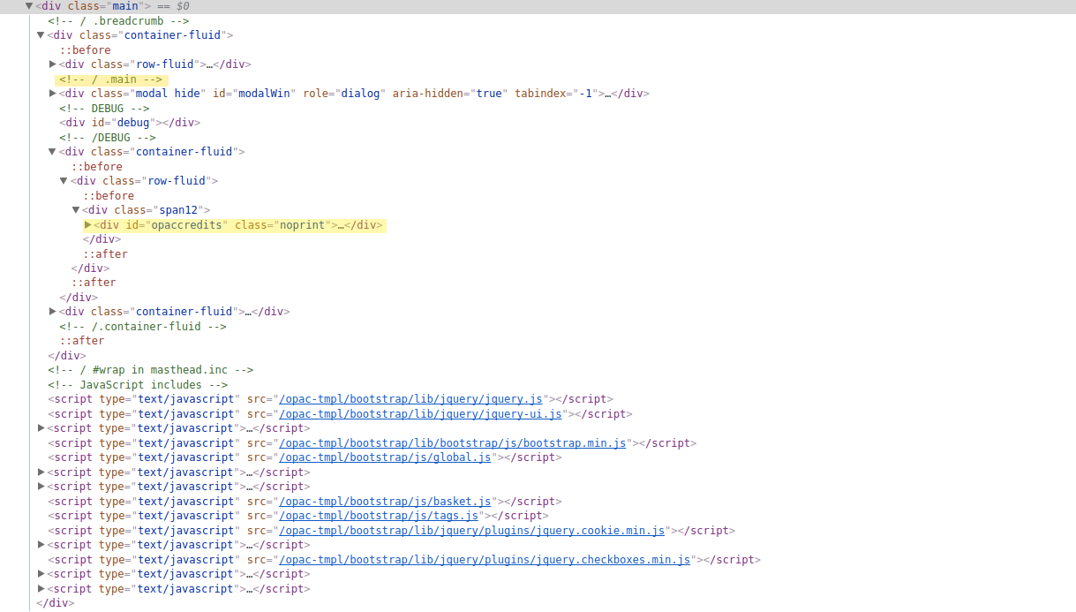Expand the opaccredits noprint div
This screenshot has height=612, width=1076.
(x=87, y=225)
